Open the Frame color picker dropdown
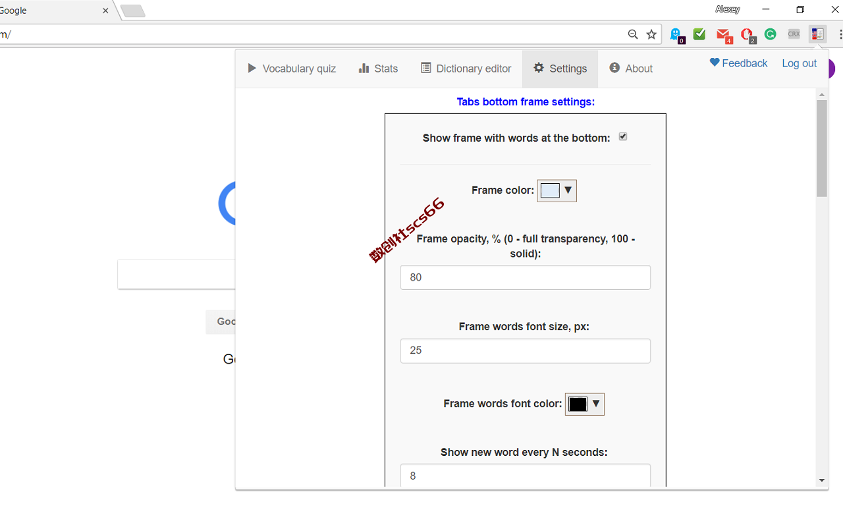 click(x=557, y=191)
